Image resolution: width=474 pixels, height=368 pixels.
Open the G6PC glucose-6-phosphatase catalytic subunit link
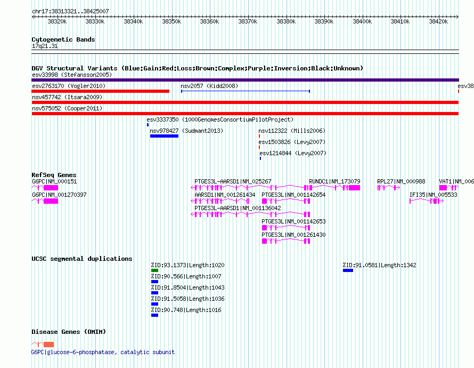point(103,352)
